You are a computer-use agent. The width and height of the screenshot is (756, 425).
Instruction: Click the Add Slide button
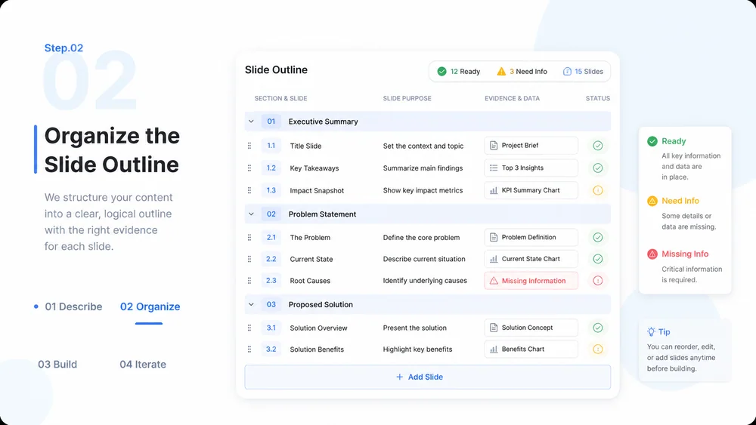click(428, 377)
